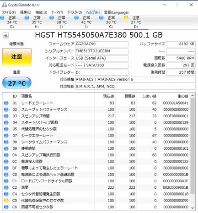Screen dimensions: 198x213
Task: Click the 生の値 column header
Action: 183,96
